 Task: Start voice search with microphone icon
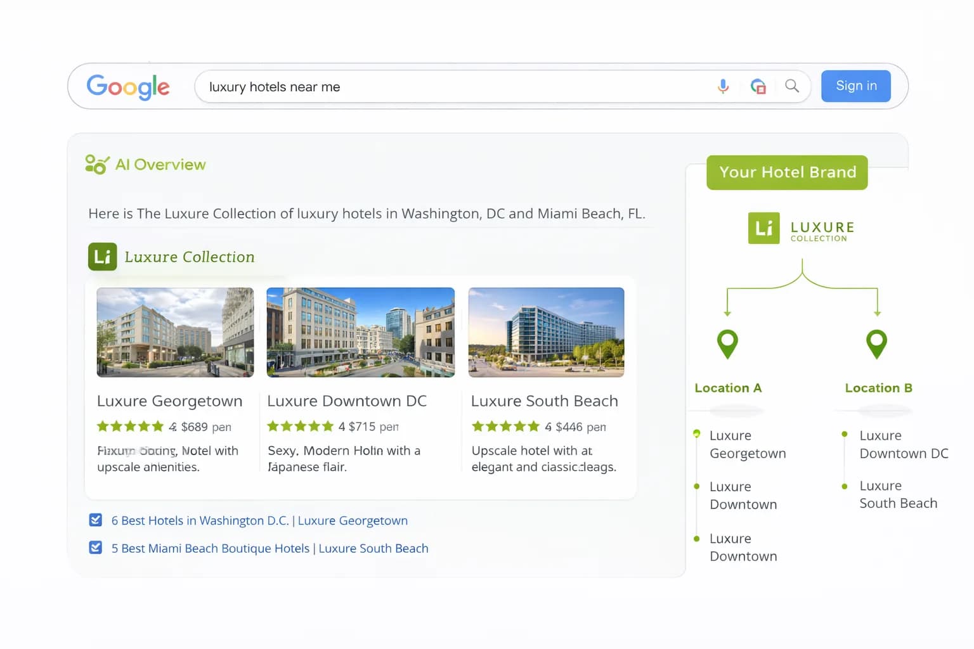click(x=723, y=86)
